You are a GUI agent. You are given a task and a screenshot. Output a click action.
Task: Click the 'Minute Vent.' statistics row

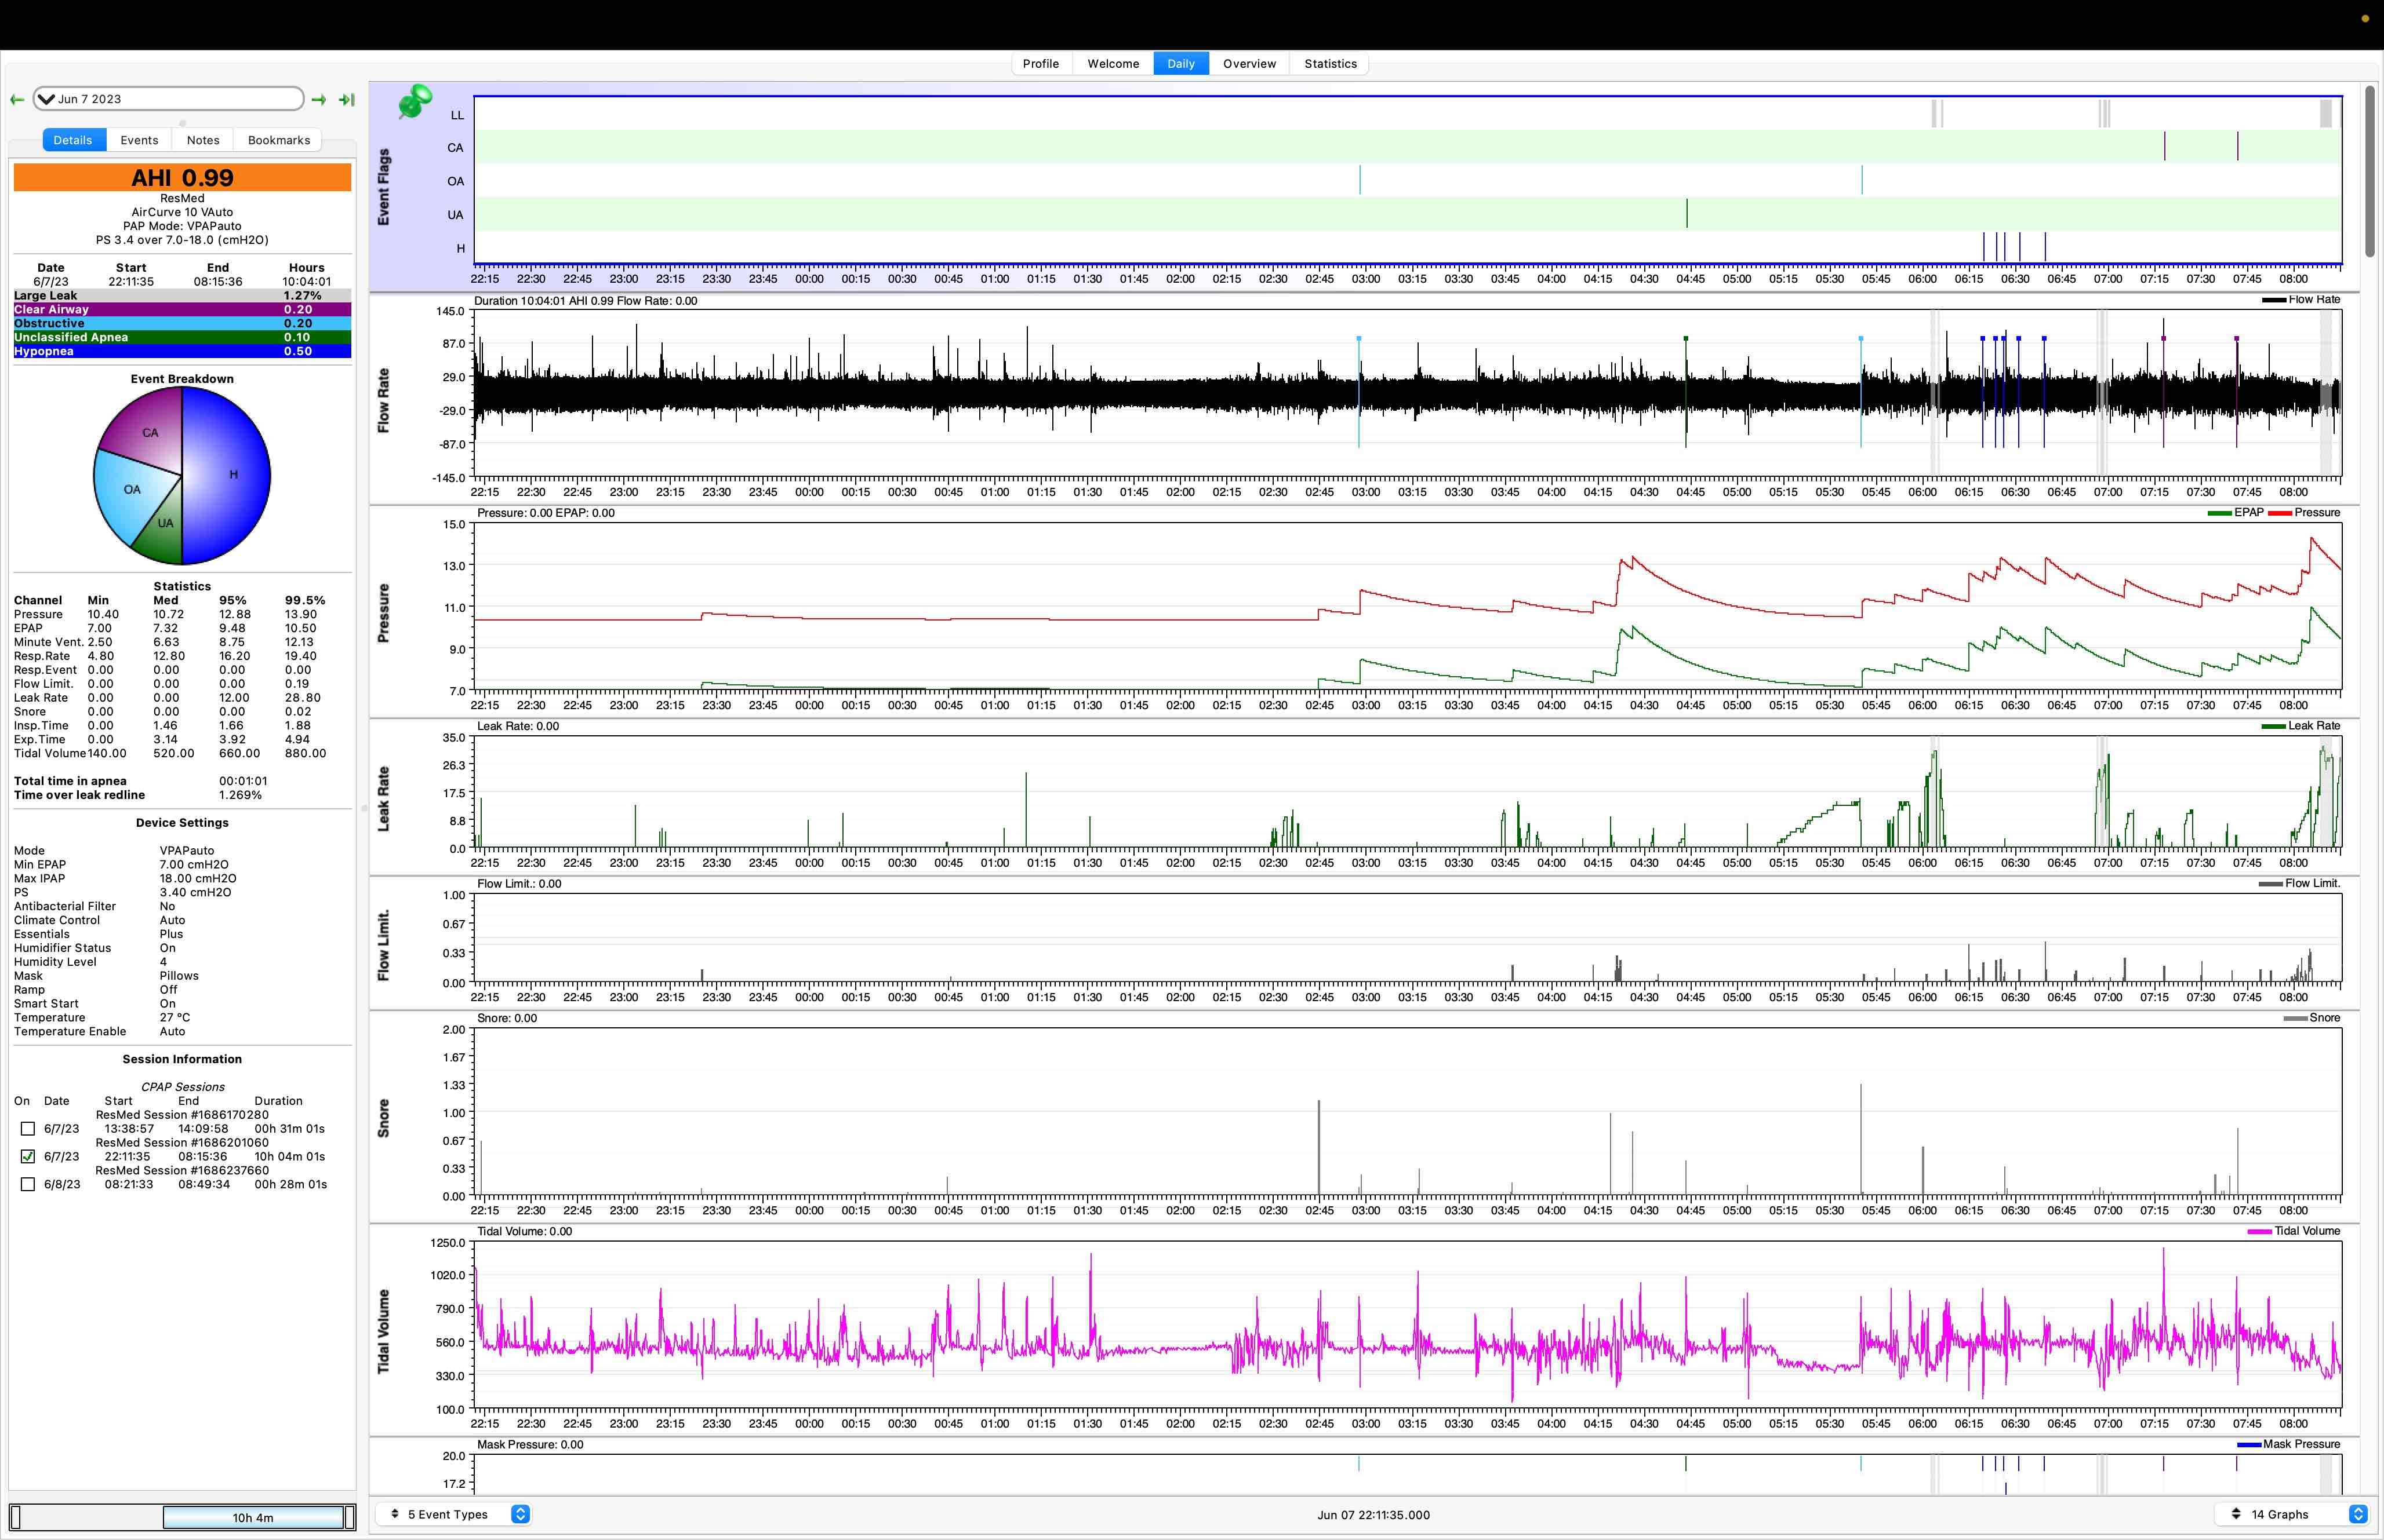pyautogui.click(x=170, y=642)
